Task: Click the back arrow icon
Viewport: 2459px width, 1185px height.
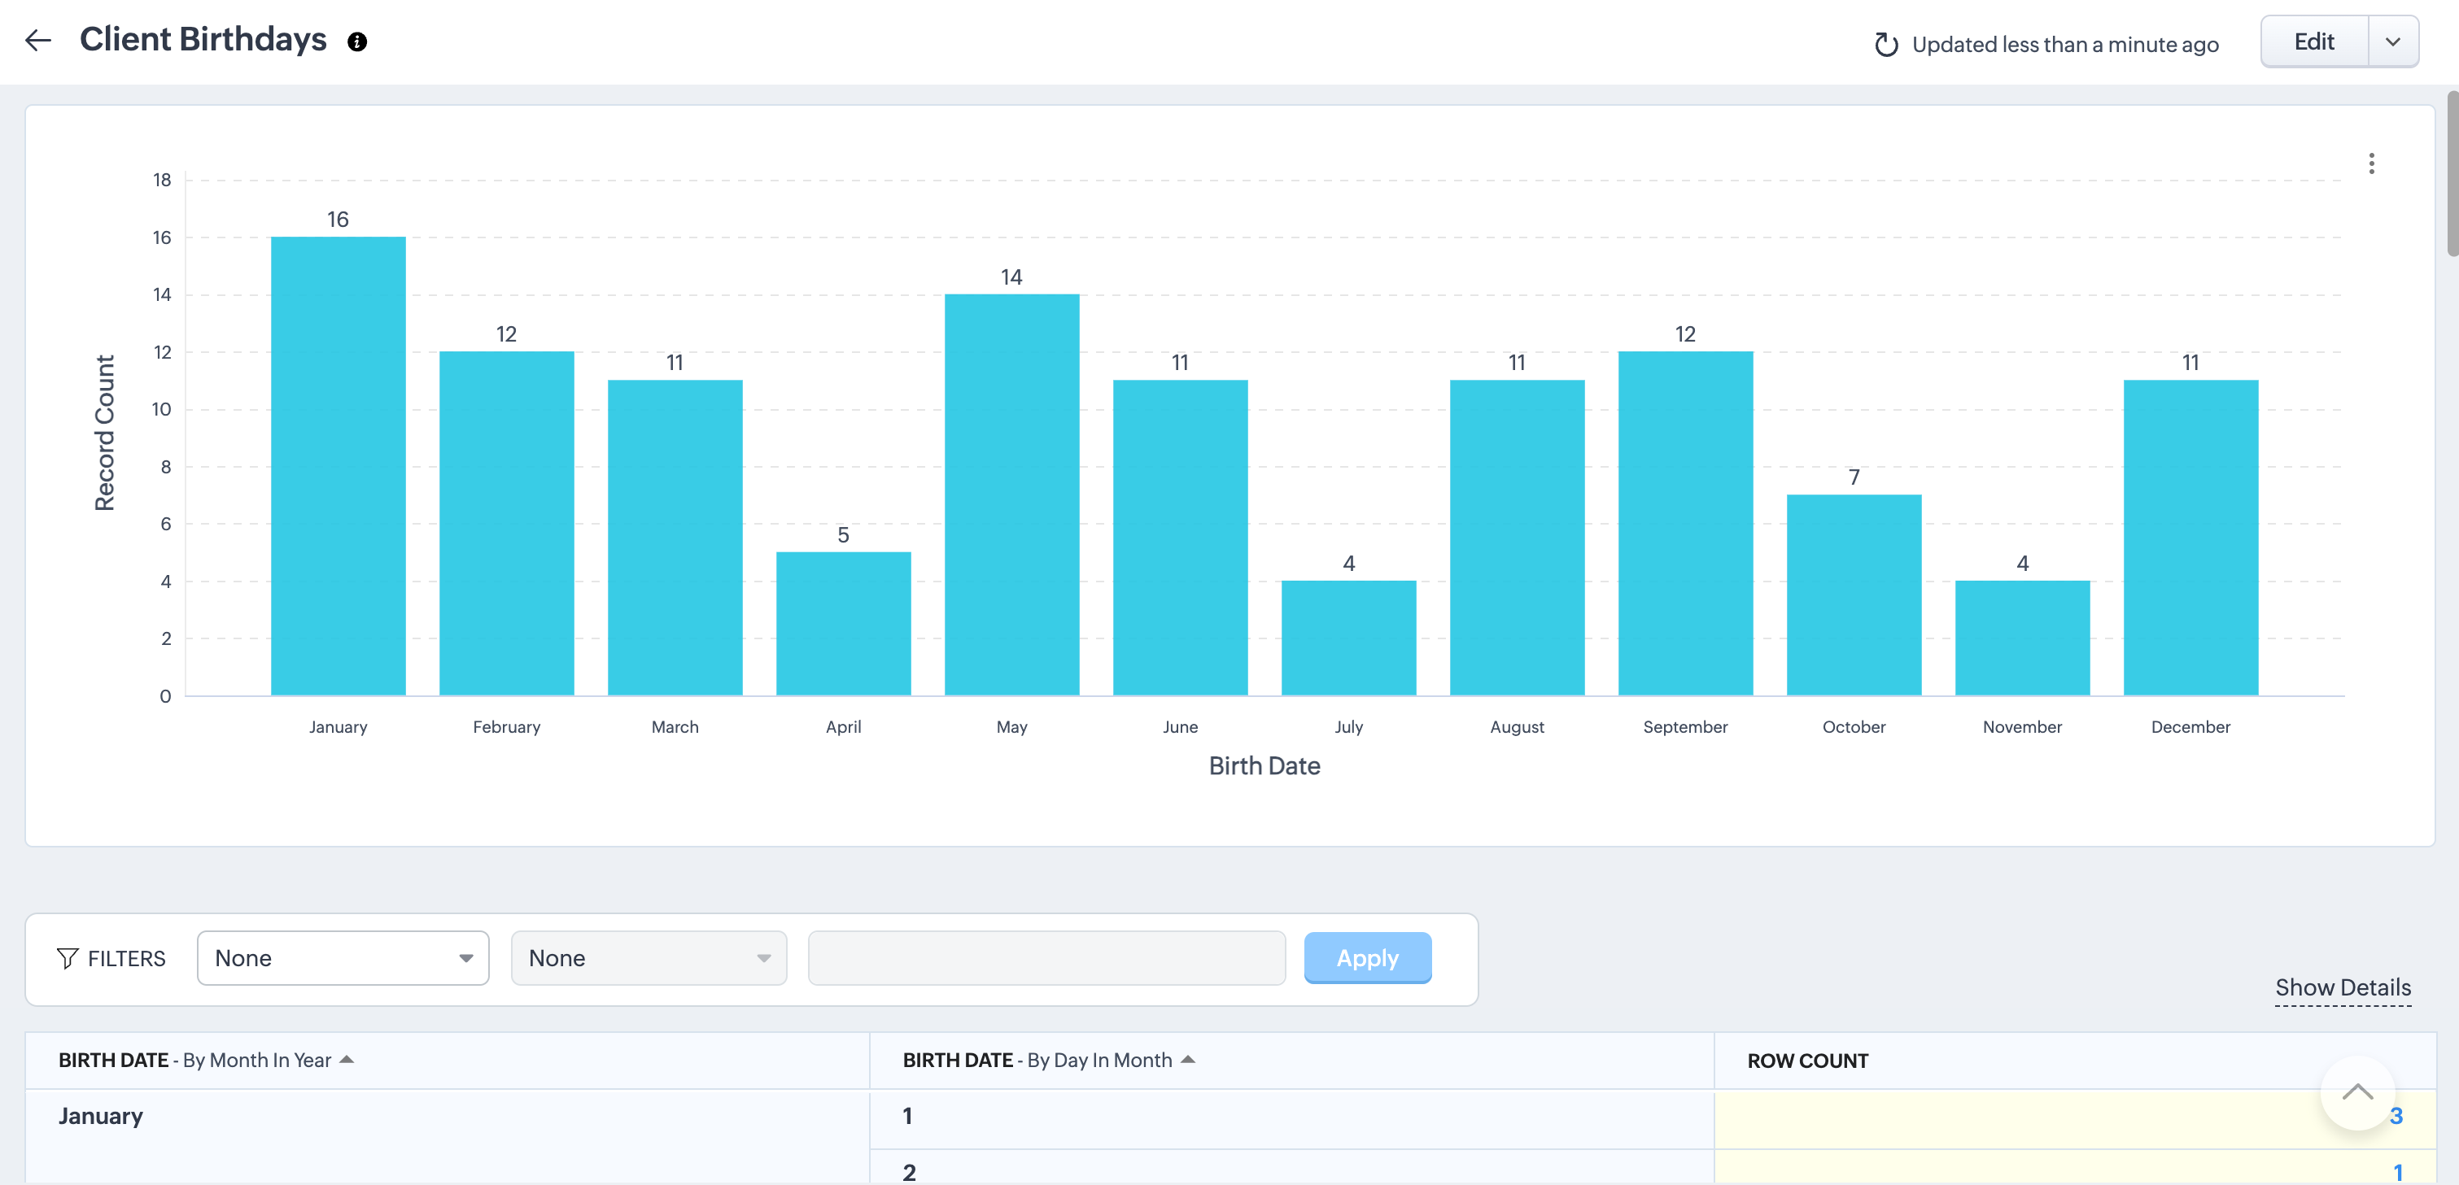Action: point(38,40)
